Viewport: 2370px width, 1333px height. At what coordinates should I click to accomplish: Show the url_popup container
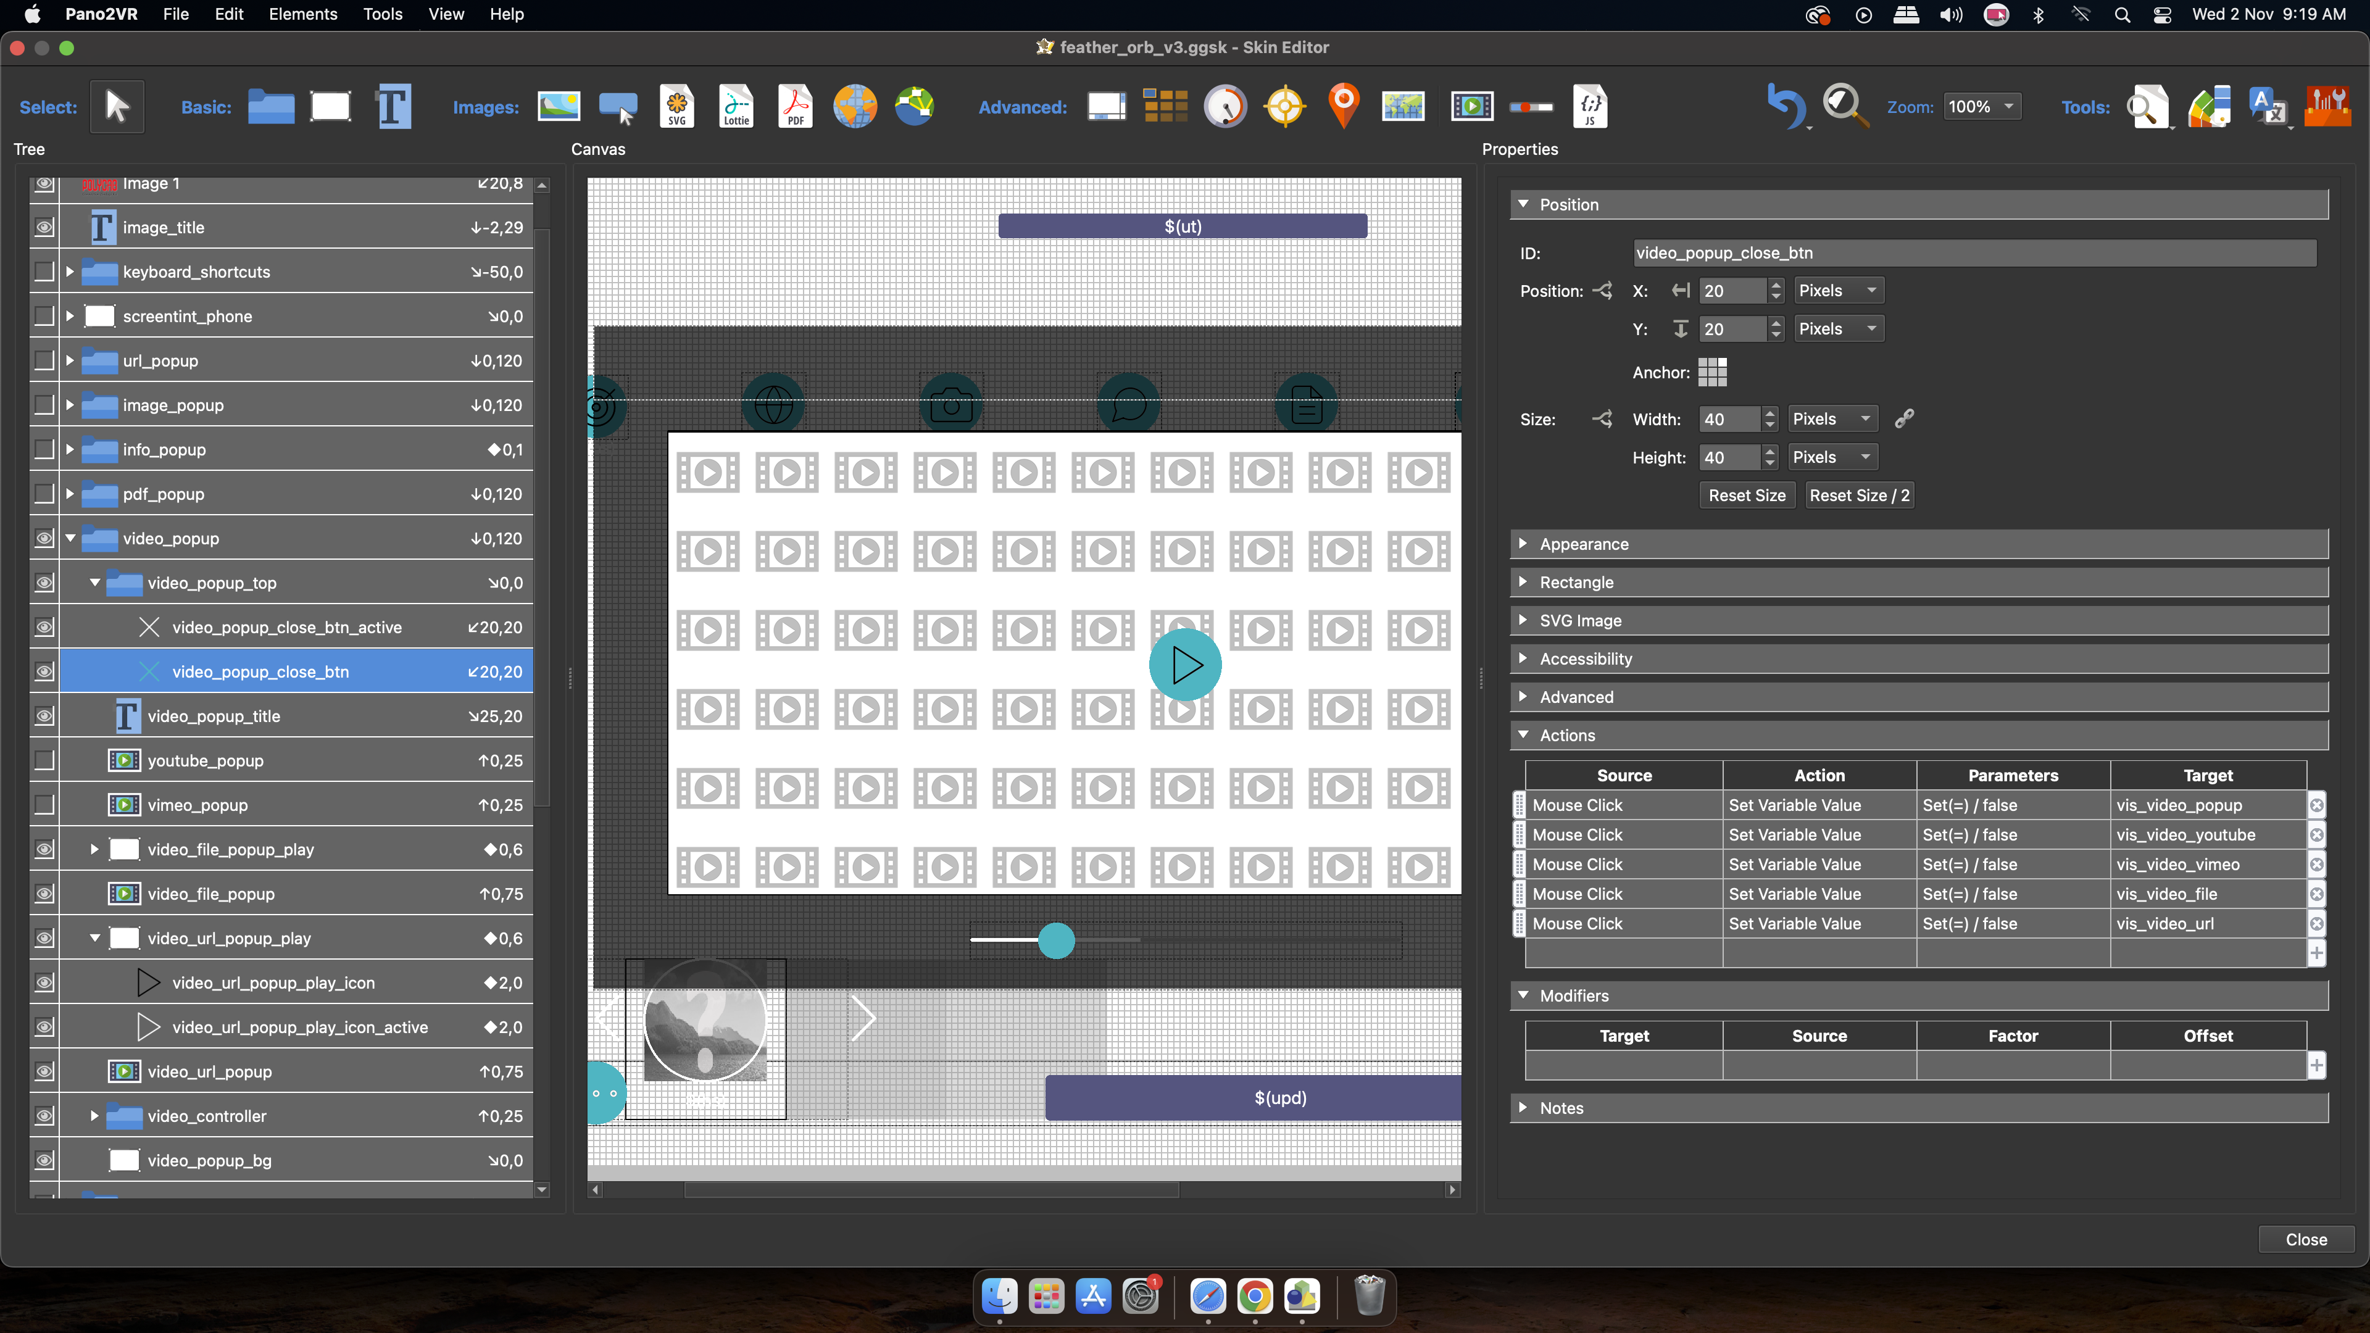pyautogui.click(x=44, y=360)
